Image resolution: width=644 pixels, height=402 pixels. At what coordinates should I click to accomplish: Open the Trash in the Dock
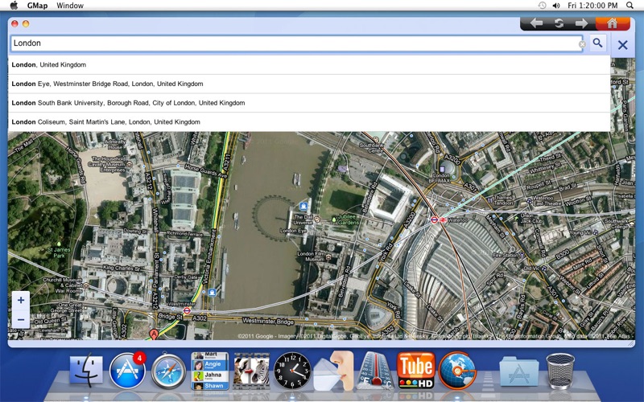coord(560,371)
